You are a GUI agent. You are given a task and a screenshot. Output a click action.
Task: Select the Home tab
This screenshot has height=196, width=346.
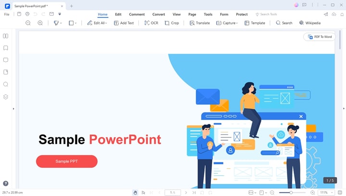click(x=103, y=14)
